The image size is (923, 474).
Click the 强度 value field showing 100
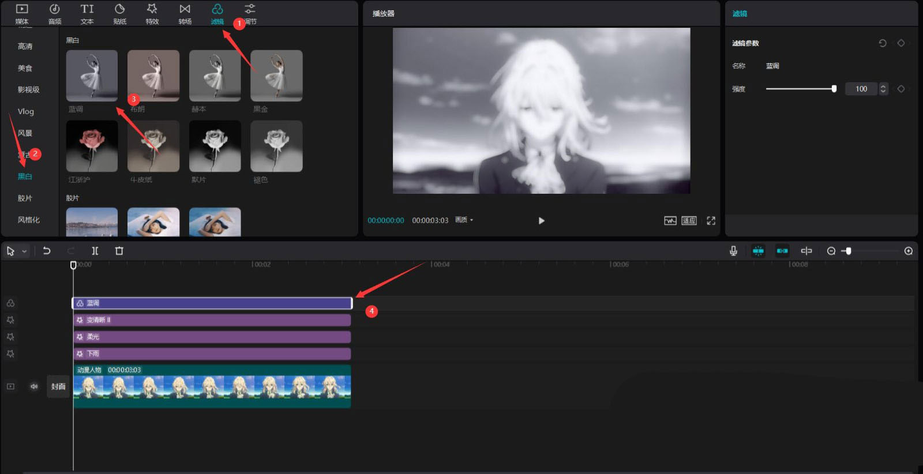[x=861, y=89]
